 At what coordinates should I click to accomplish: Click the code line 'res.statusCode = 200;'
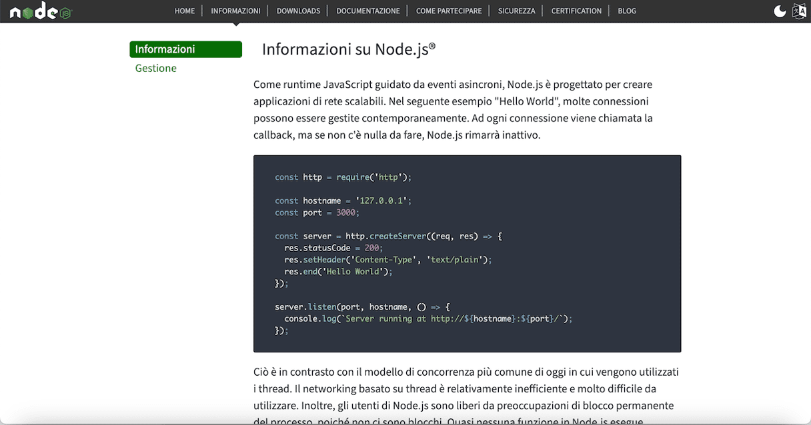click(333, 248)
